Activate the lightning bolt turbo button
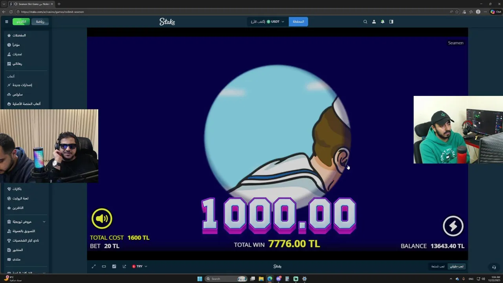 453,226
